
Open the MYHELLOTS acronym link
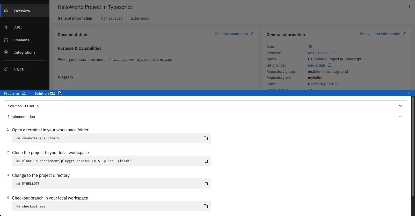coord(318,53)
